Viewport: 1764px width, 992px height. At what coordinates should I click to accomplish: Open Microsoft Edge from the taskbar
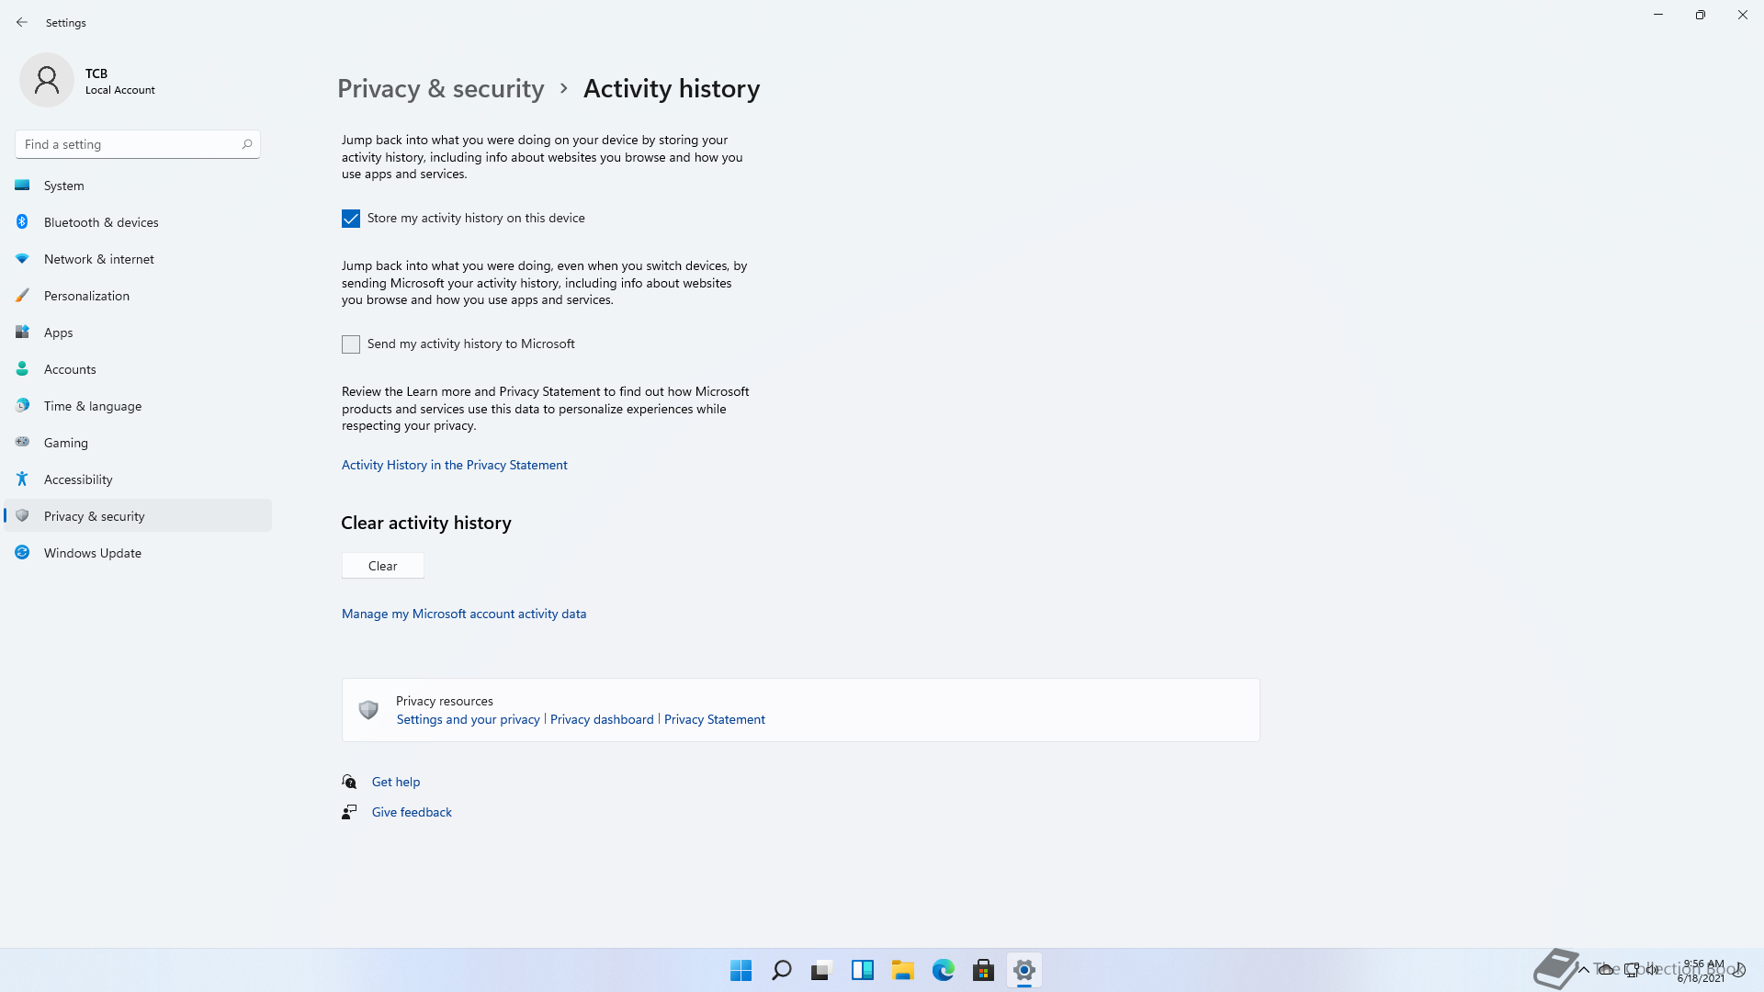coord(944,970)
